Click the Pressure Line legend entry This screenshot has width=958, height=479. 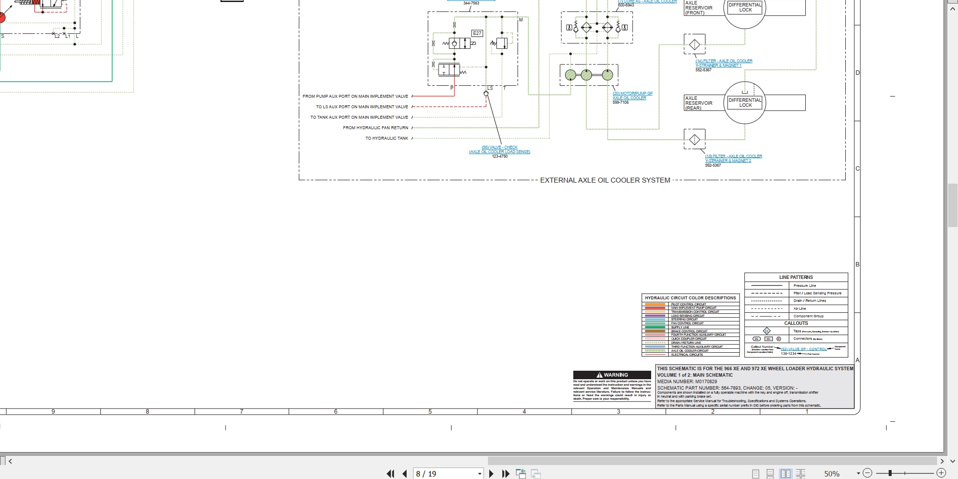click(x=804, y=286)
